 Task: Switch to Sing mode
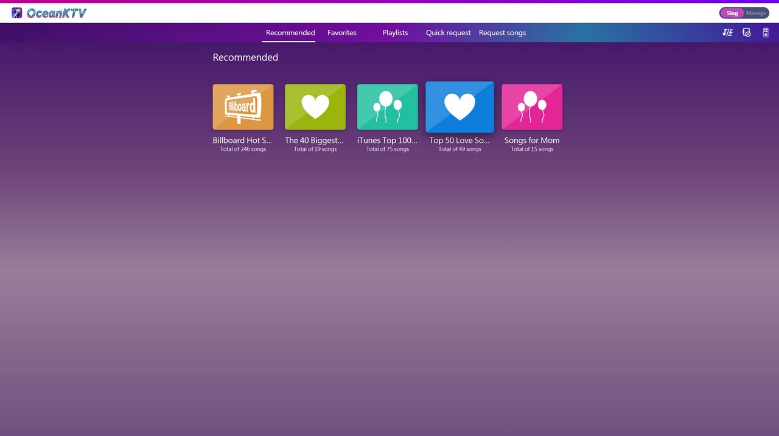coord(732,13)
